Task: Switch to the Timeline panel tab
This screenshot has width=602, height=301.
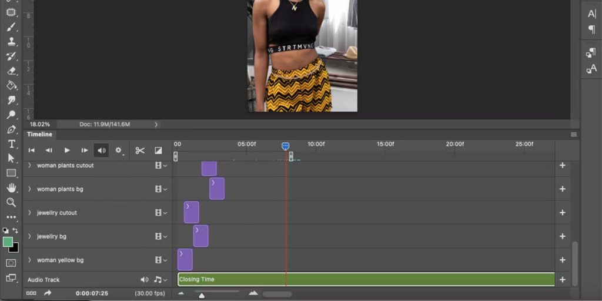Action: (39, 135)
